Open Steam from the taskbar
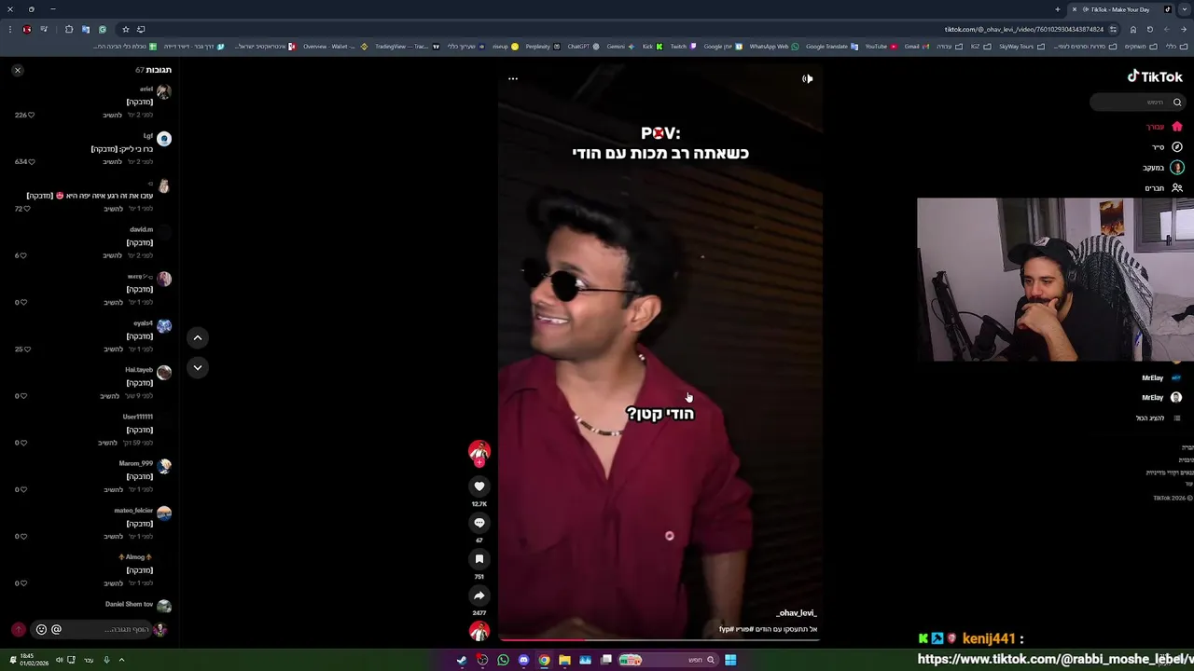Image resolution: width=1194 pixels, height=671 pixels. [462, 660]
